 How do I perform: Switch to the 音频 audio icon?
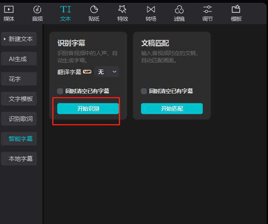(x=37, y=10)
